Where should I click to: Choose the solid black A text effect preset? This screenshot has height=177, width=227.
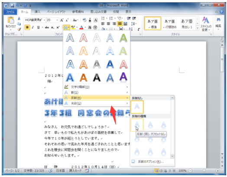pos(97,78)
